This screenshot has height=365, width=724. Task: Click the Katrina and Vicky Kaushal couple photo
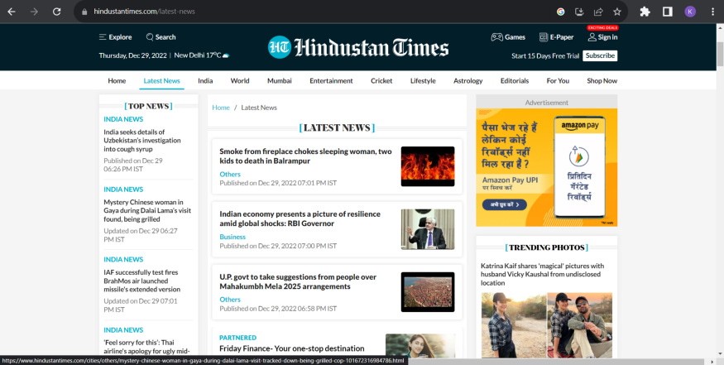(x=580, y=324)
